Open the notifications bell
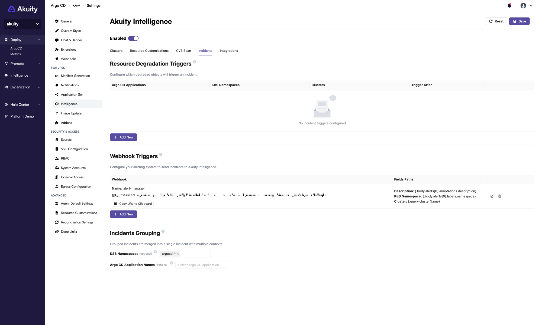This screenshot has width=542, height=325. tap(509, 5)
